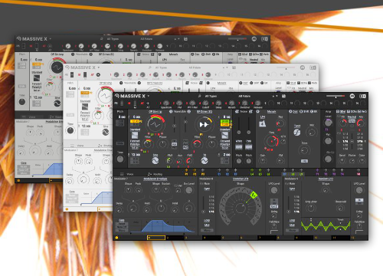The height and width of the screenshot is (276, 383).
Task: Select the QCho effect slot in front window
Action: point(352,112)
